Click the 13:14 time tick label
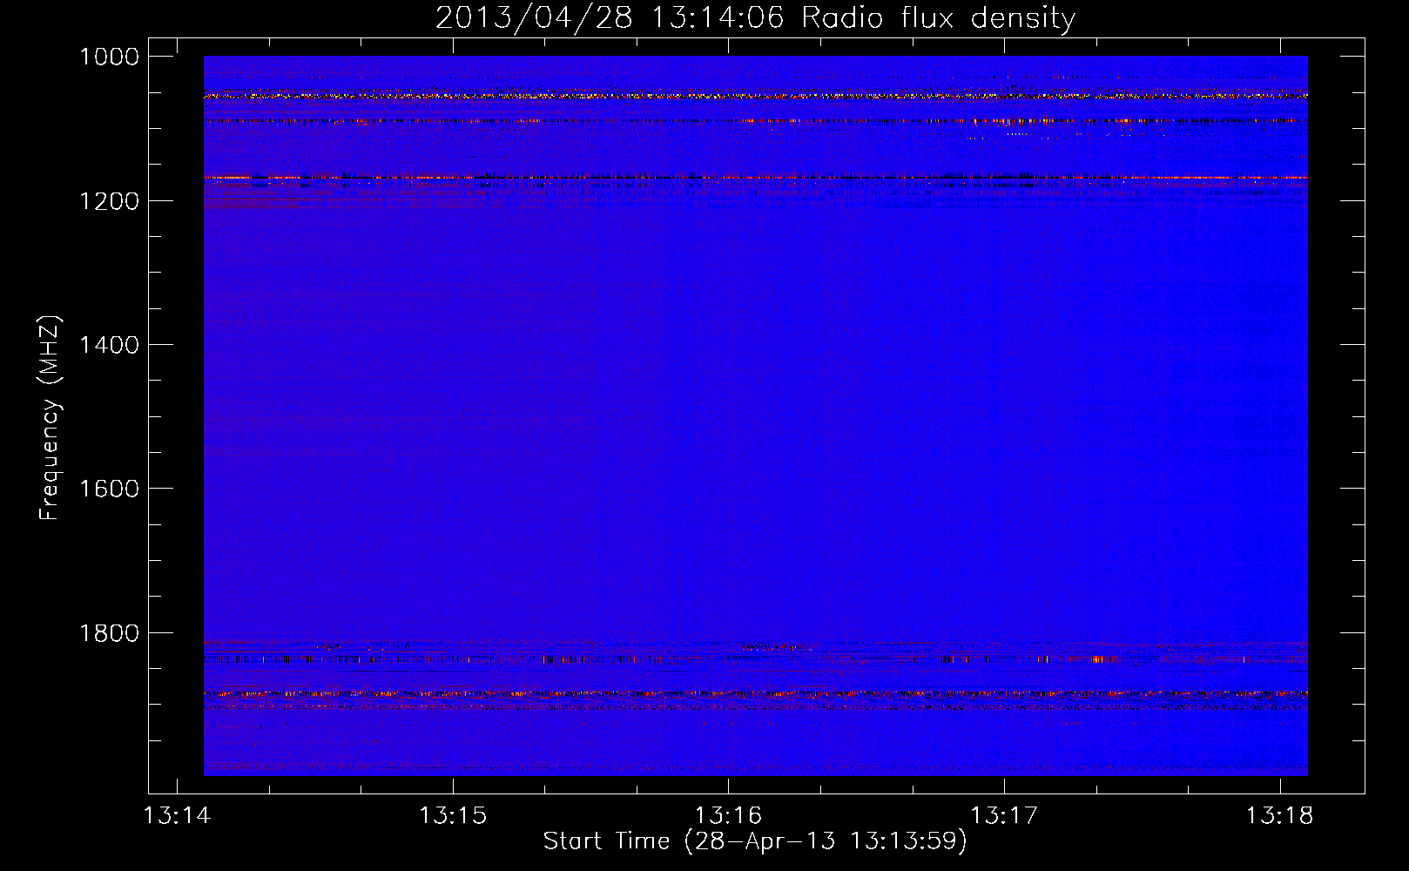1409x871 pixels. (x=177, y=816)
